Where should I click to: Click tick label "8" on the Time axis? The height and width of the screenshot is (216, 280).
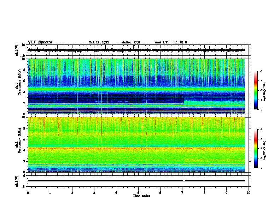(x=204, y=193)
